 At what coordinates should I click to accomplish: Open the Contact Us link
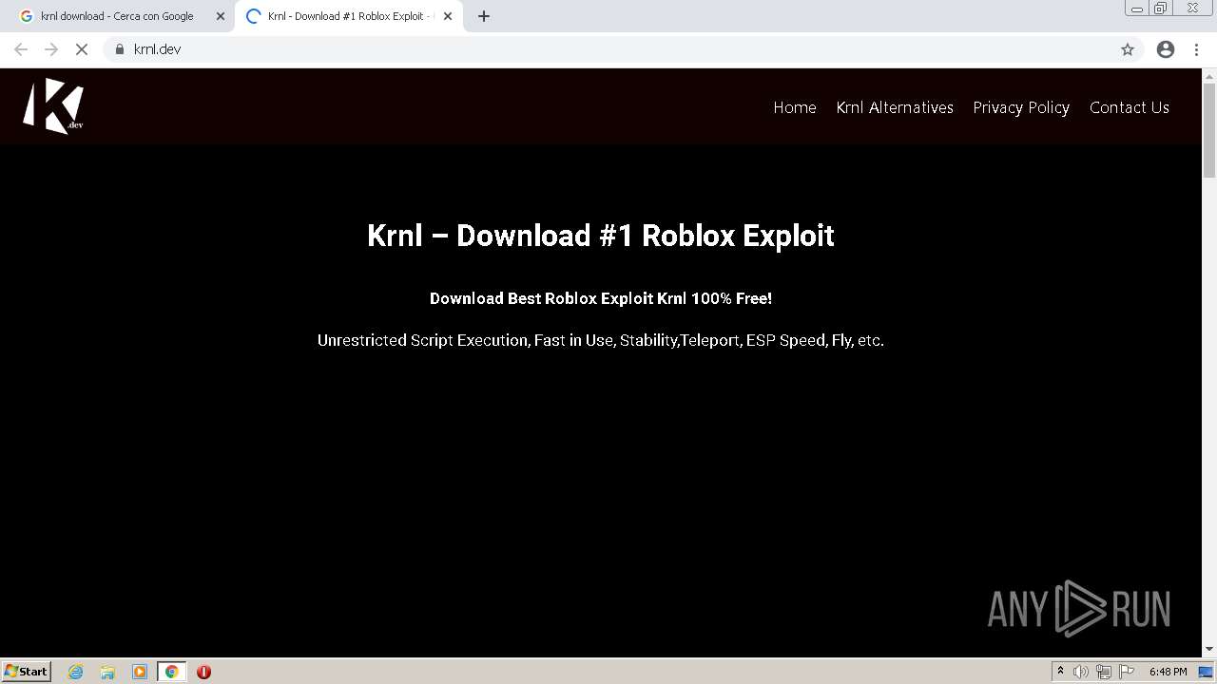[x=1130, y=107]
